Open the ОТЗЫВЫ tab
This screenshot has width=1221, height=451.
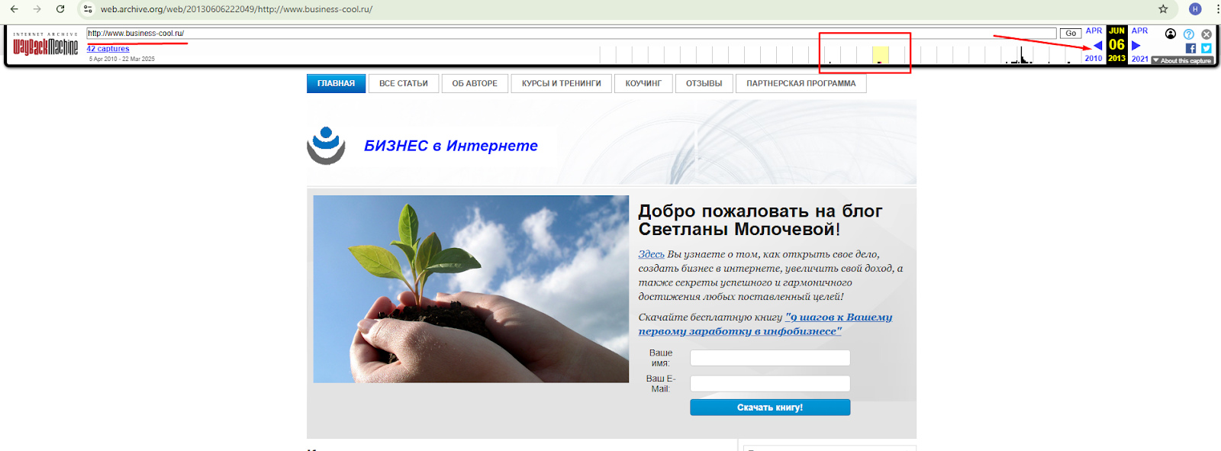click(x=704, y=83)
